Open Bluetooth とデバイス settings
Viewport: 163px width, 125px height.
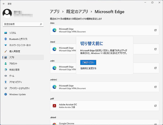23,39
